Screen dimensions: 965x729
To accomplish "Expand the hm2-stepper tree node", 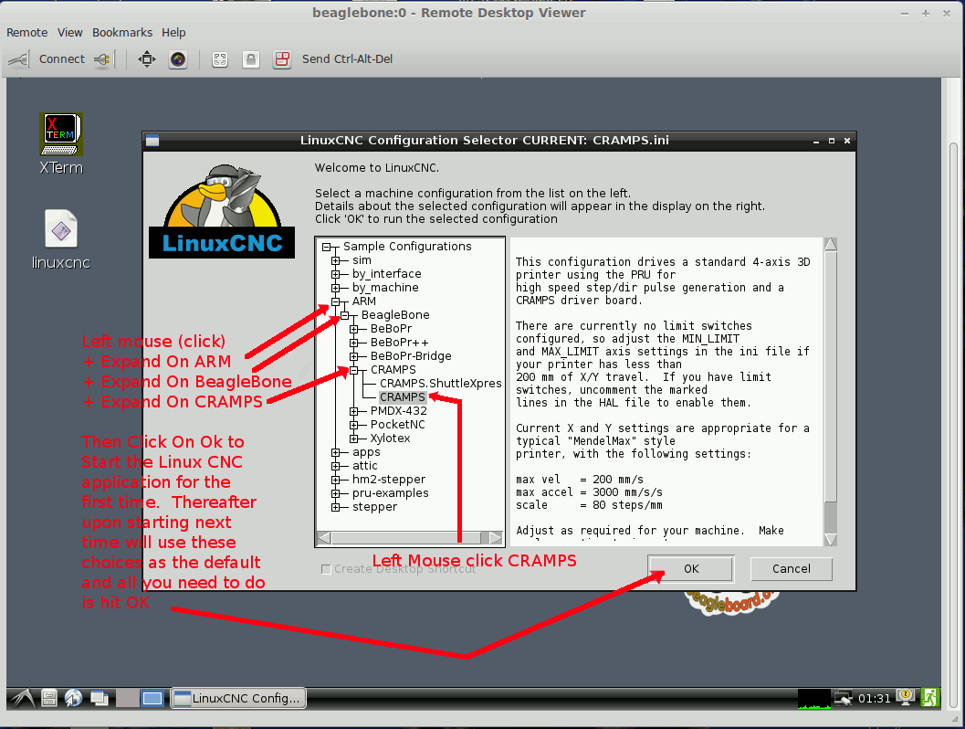I will [335, 480].
